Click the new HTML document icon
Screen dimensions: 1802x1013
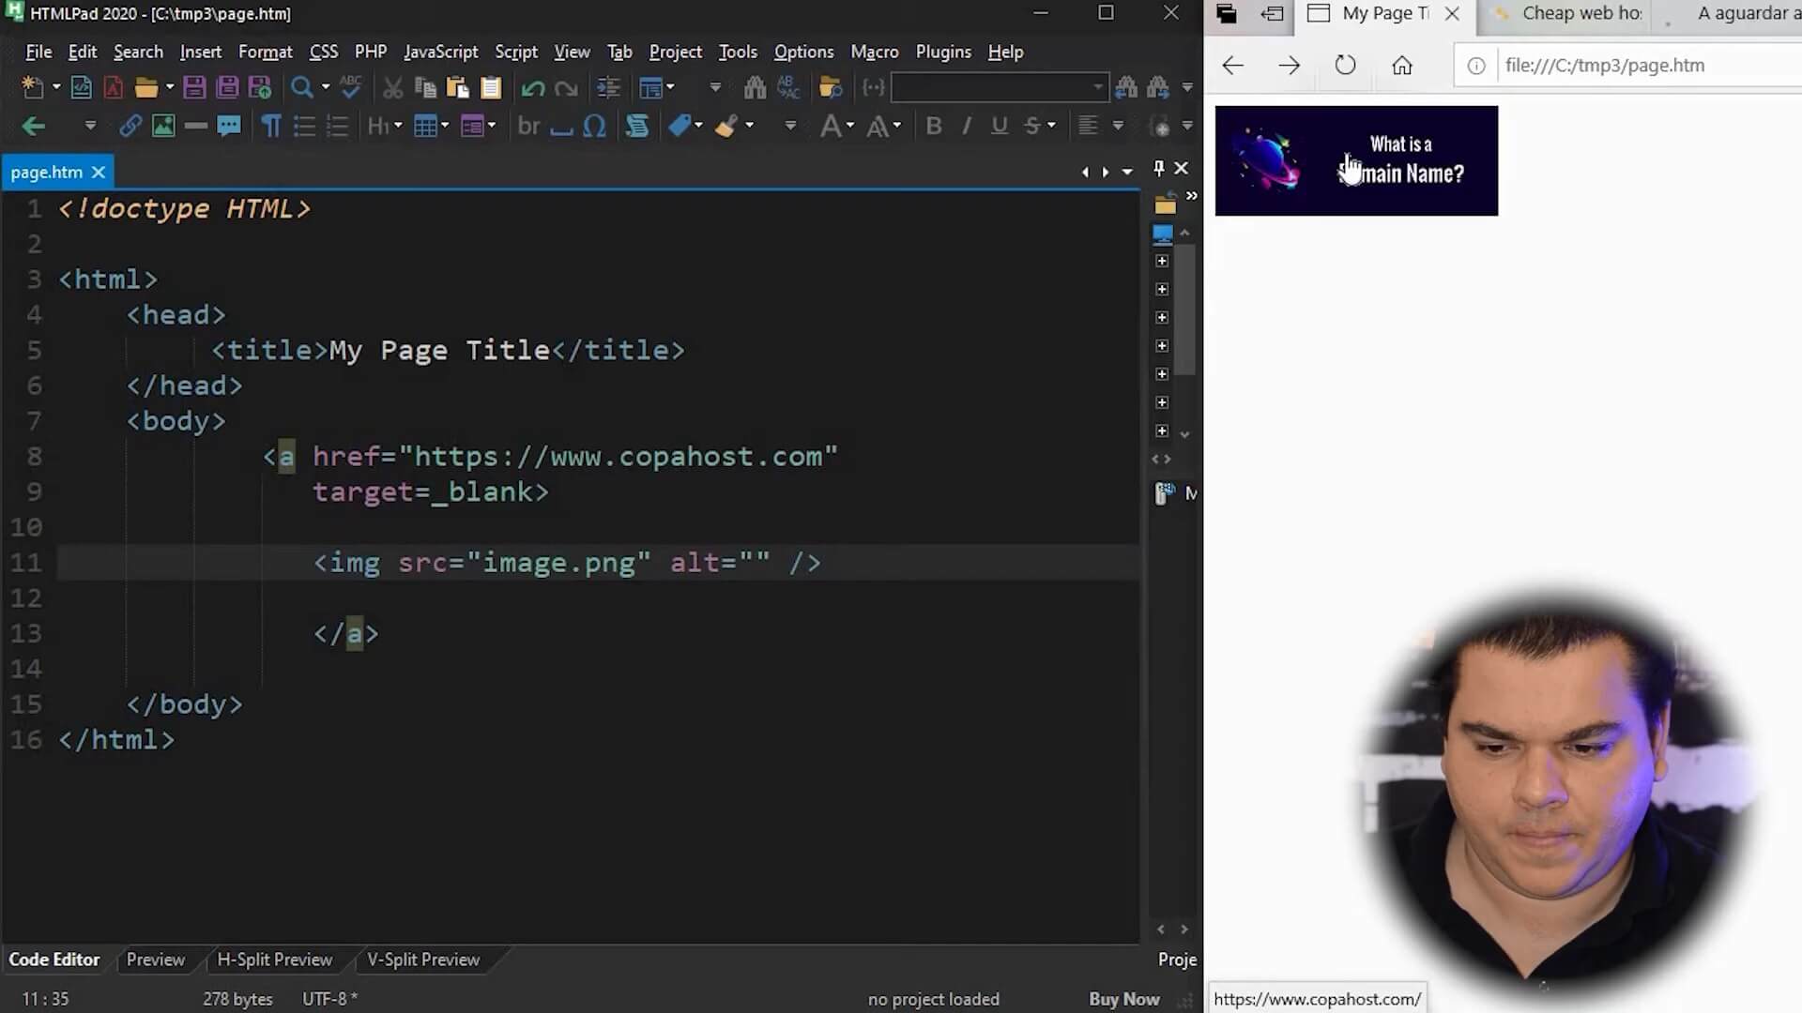pos(82,88)
